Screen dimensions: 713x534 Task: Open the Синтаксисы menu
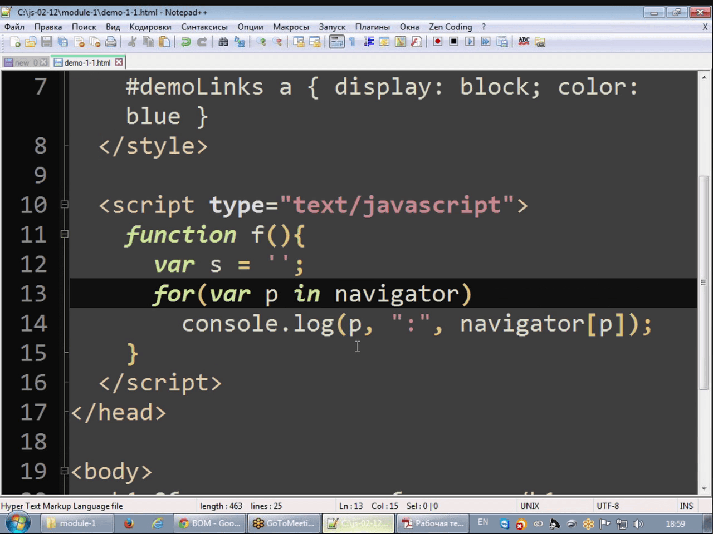(204, 27)
